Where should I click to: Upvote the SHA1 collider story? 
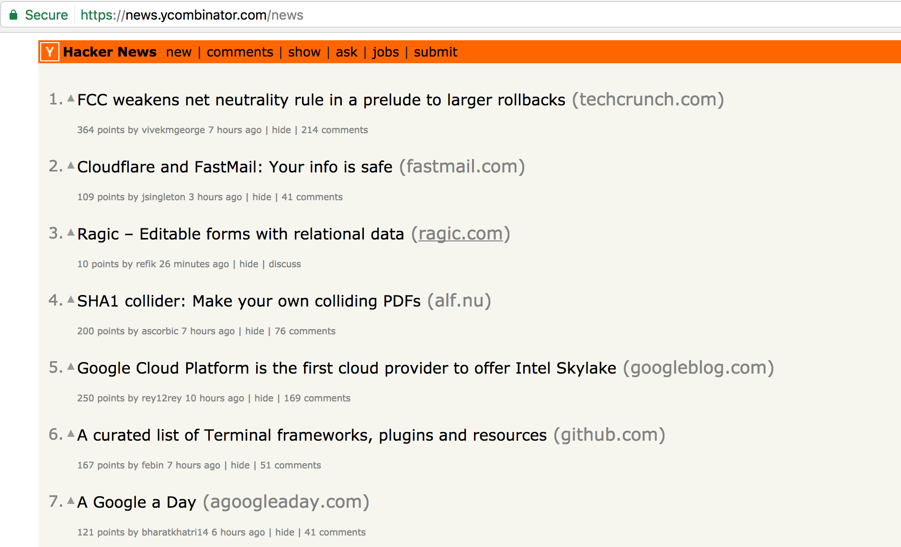71,300
